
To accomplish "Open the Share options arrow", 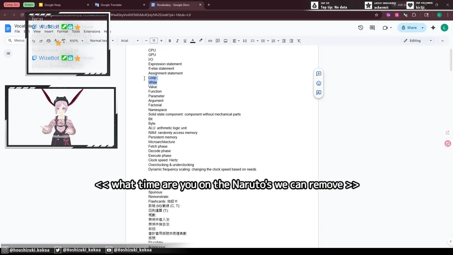I will [422, 28].
